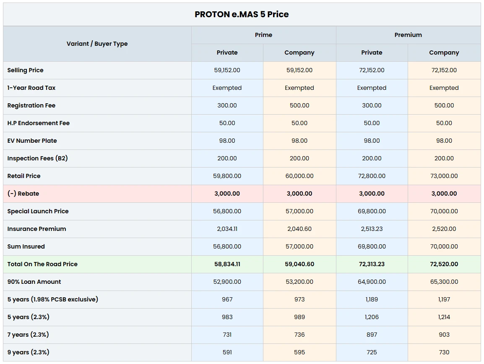Select the (-) Rebate row label
Viewport: 484px width, 364px height.
(21, 194)
